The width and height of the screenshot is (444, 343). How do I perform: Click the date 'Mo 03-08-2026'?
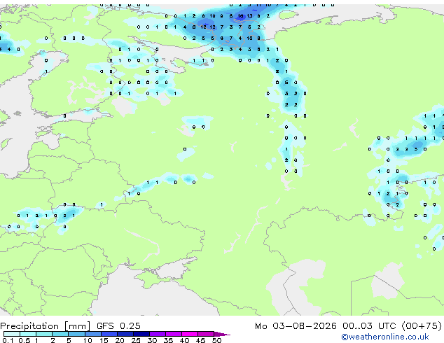[296, 326]
